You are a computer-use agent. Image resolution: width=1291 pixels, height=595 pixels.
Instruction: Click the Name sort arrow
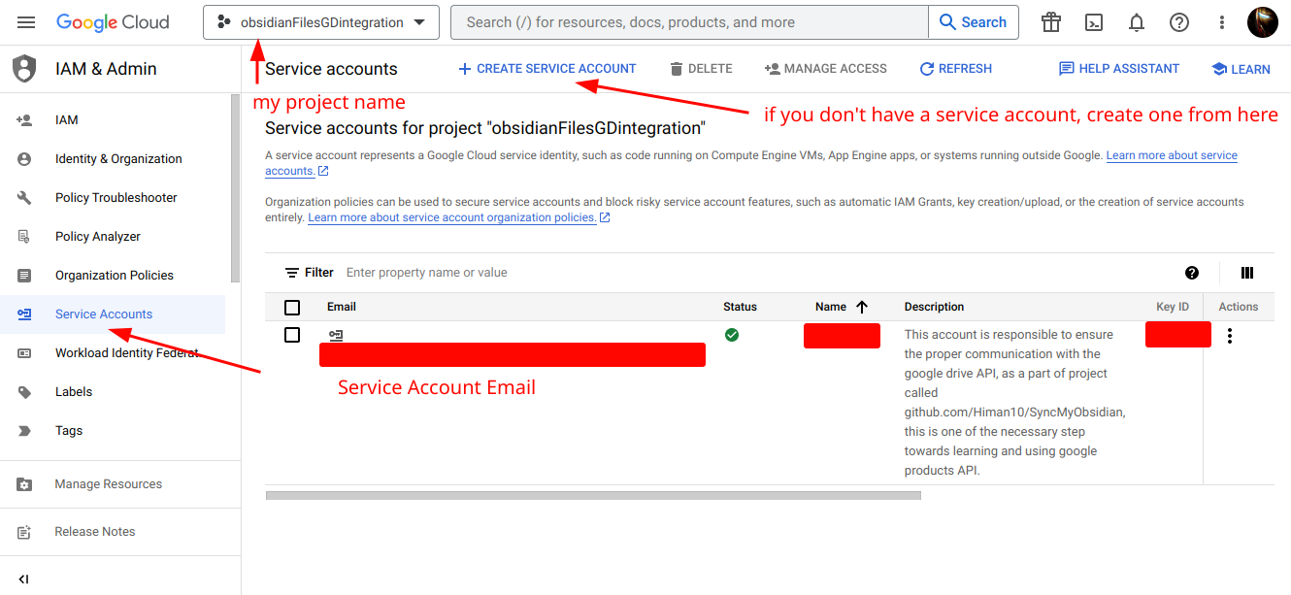tap(862, 307)
